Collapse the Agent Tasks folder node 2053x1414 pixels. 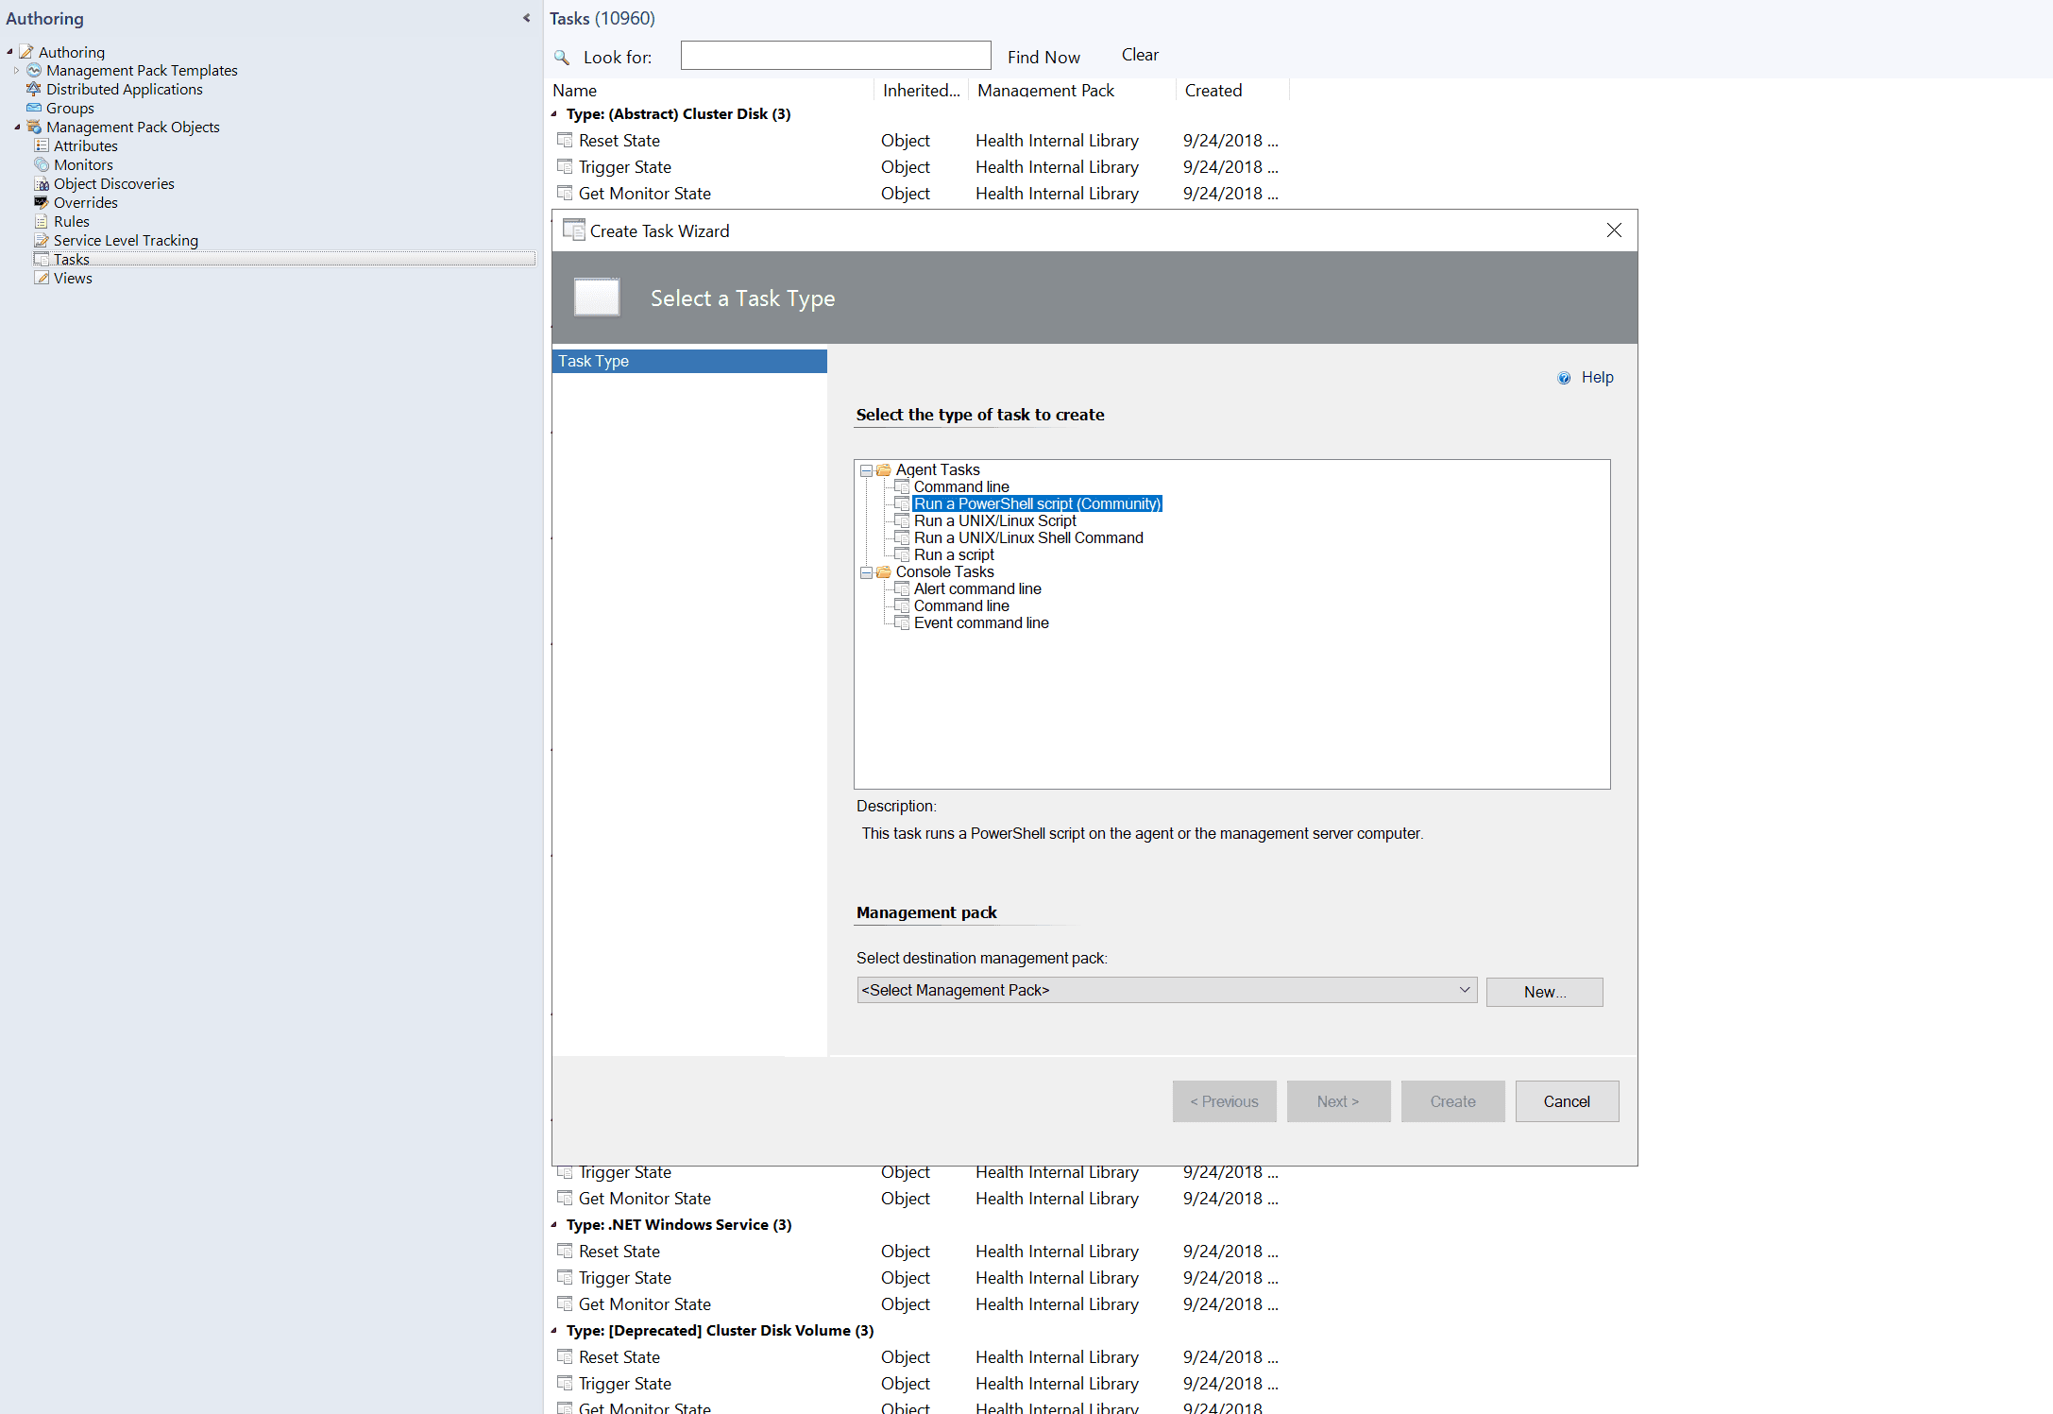866,470
